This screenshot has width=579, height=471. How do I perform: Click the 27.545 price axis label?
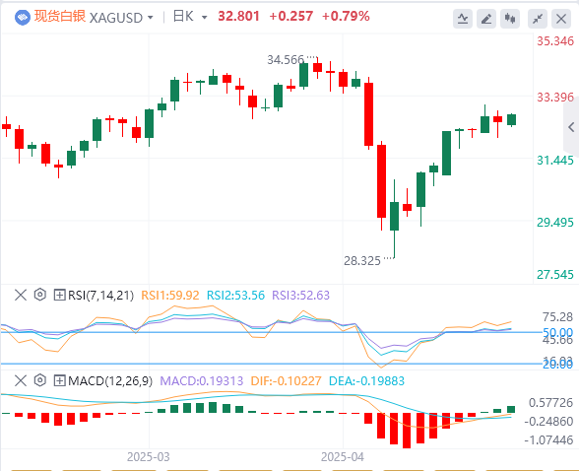point(555,275)
